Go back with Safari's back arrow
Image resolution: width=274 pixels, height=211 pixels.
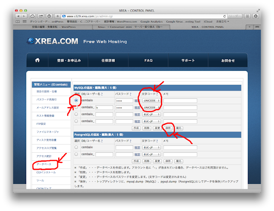[x=18, y=16]
